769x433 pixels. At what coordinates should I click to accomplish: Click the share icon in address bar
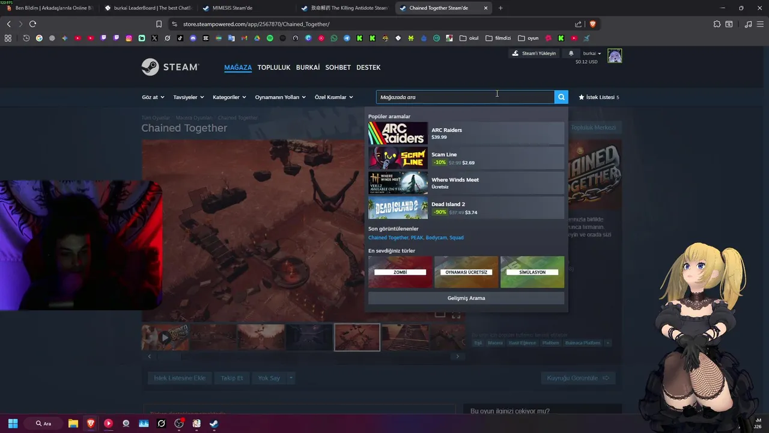point(578,24)
